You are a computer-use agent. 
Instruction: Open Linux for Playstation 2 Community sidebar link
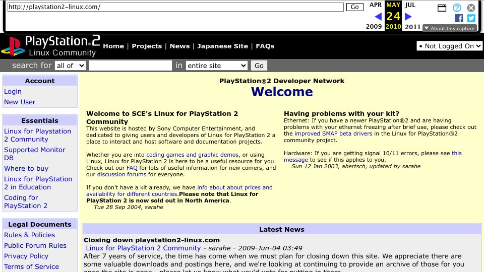[x=38, y=135]
